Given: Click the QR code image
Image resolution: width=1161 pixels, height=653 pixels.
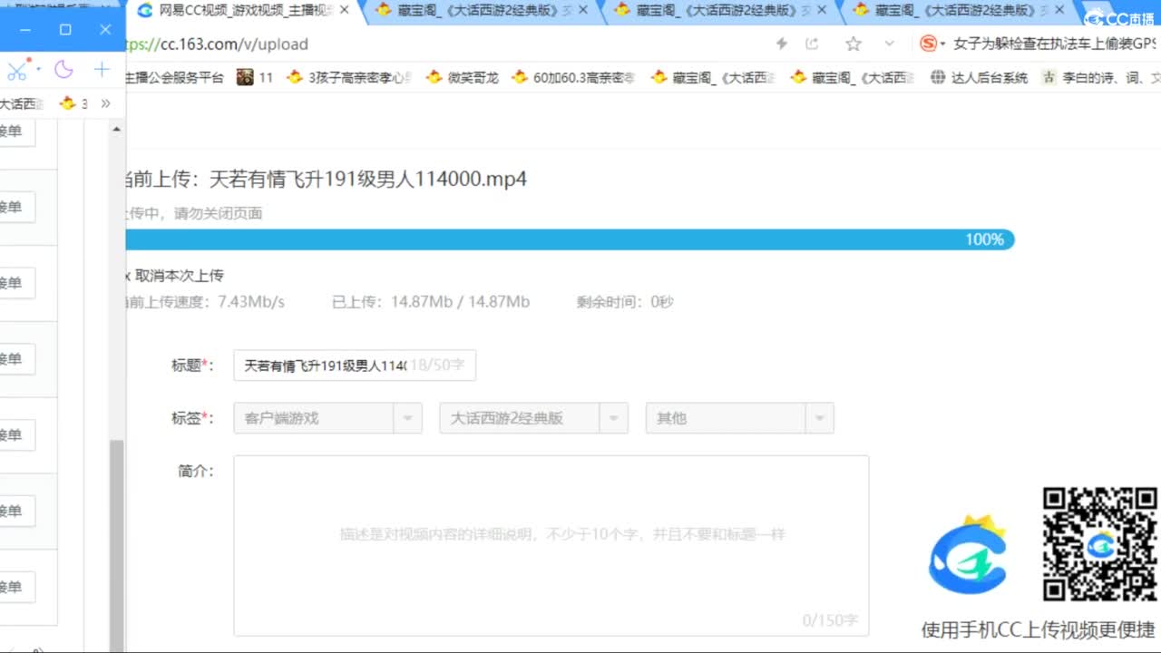Looking at the screenshot, I should coord(1100,544).
